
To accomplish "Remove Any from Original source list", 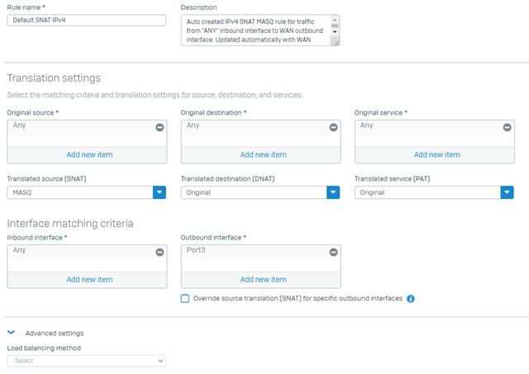I will pyautogui.click(x=160, y=127).
